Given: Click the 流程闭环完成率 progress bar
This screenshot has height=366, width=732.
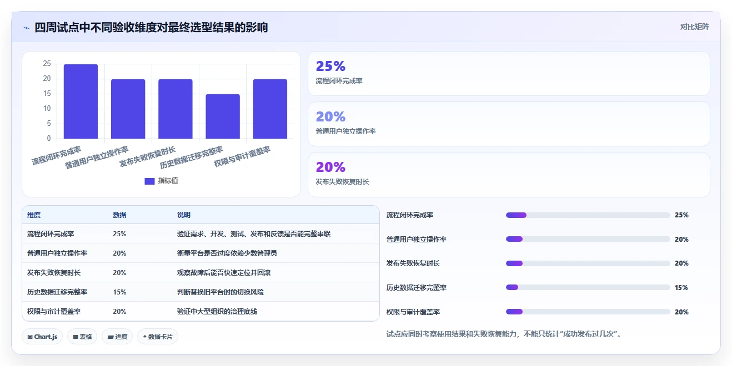Looking at the screenshot, I should 588,215.
